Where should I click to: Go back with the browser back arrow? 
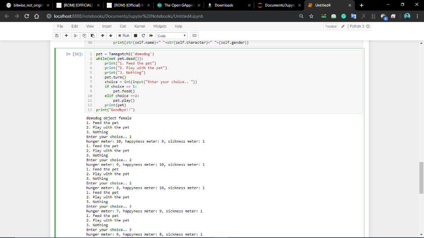7,16
